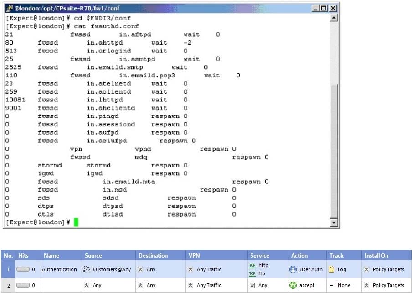Click in.ahttpd in the port 80 line

point(105,43)
